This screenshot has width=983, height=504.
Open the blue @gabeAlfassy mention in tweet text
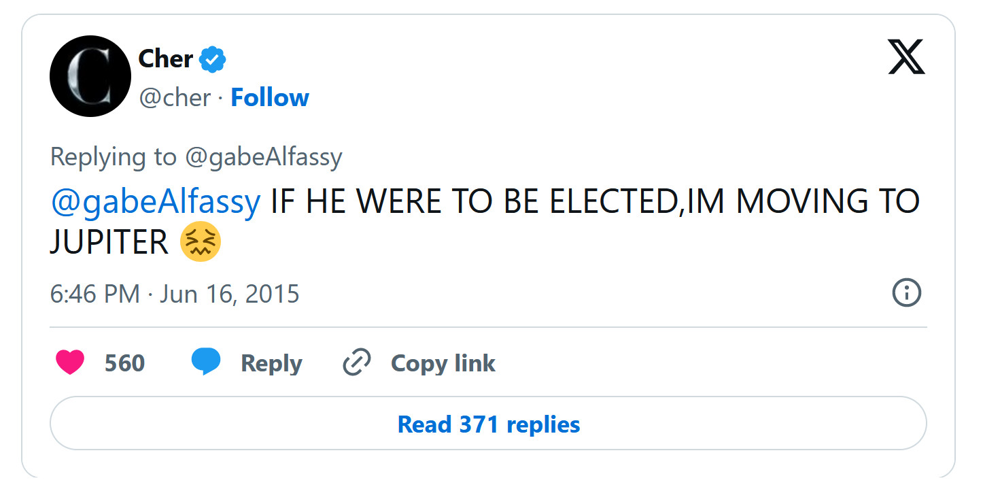click(156, 202)
